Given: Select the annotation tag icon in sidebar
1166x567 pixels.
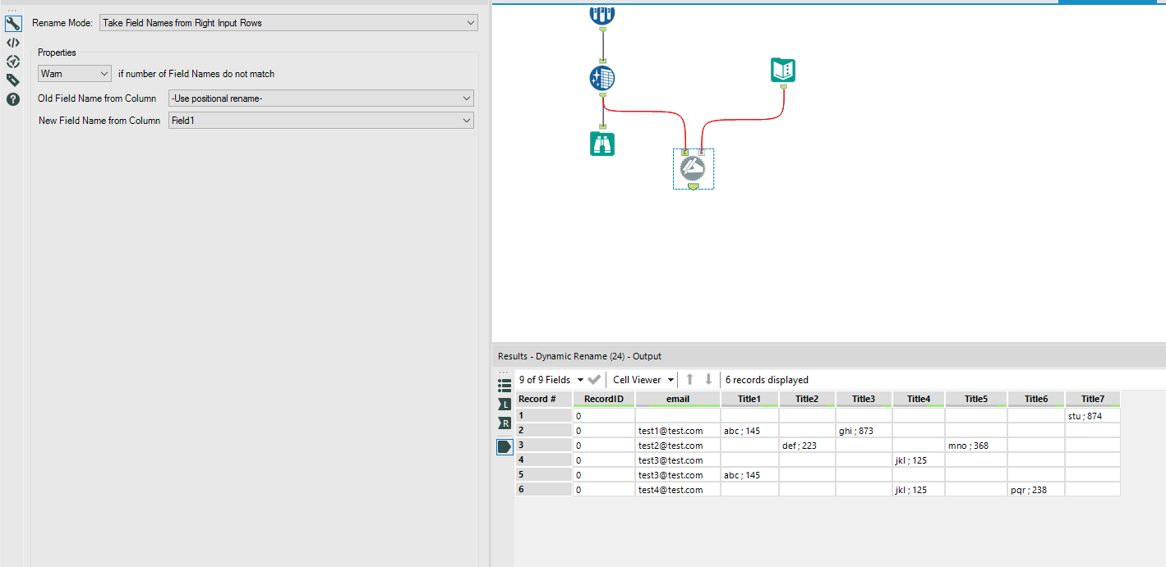Looking at the screenshot, I should 13,80.
